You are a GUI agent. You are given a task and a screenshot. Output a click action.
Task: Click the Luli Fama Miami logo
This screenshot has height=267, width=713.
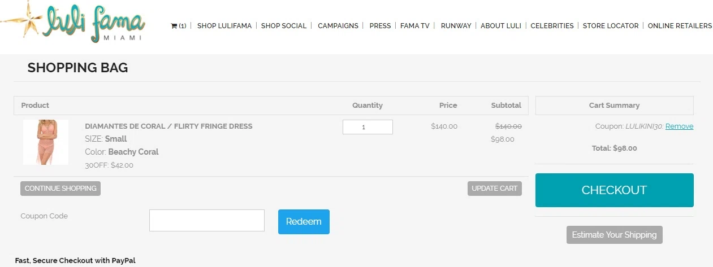[74, 21]
